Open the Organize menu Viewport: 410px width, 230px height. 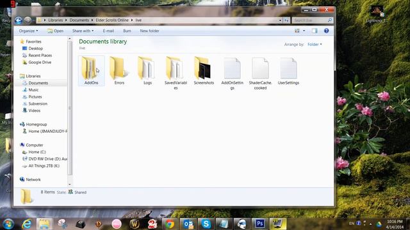tap(28, 31)
